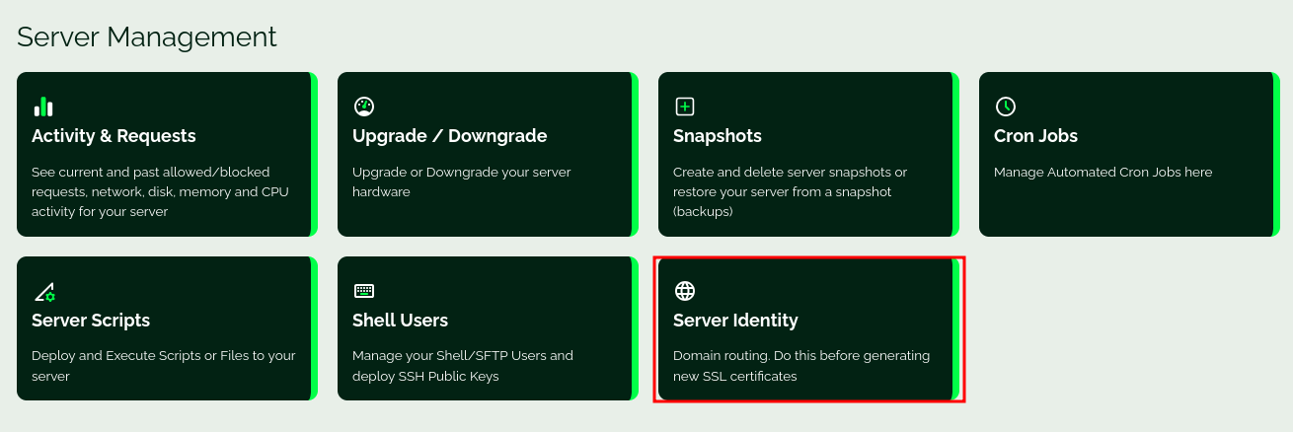The width and height of the screenshot is (1293, 432).
Task: Click the bar chart icon for Activity & Requests
Action: 43,107
